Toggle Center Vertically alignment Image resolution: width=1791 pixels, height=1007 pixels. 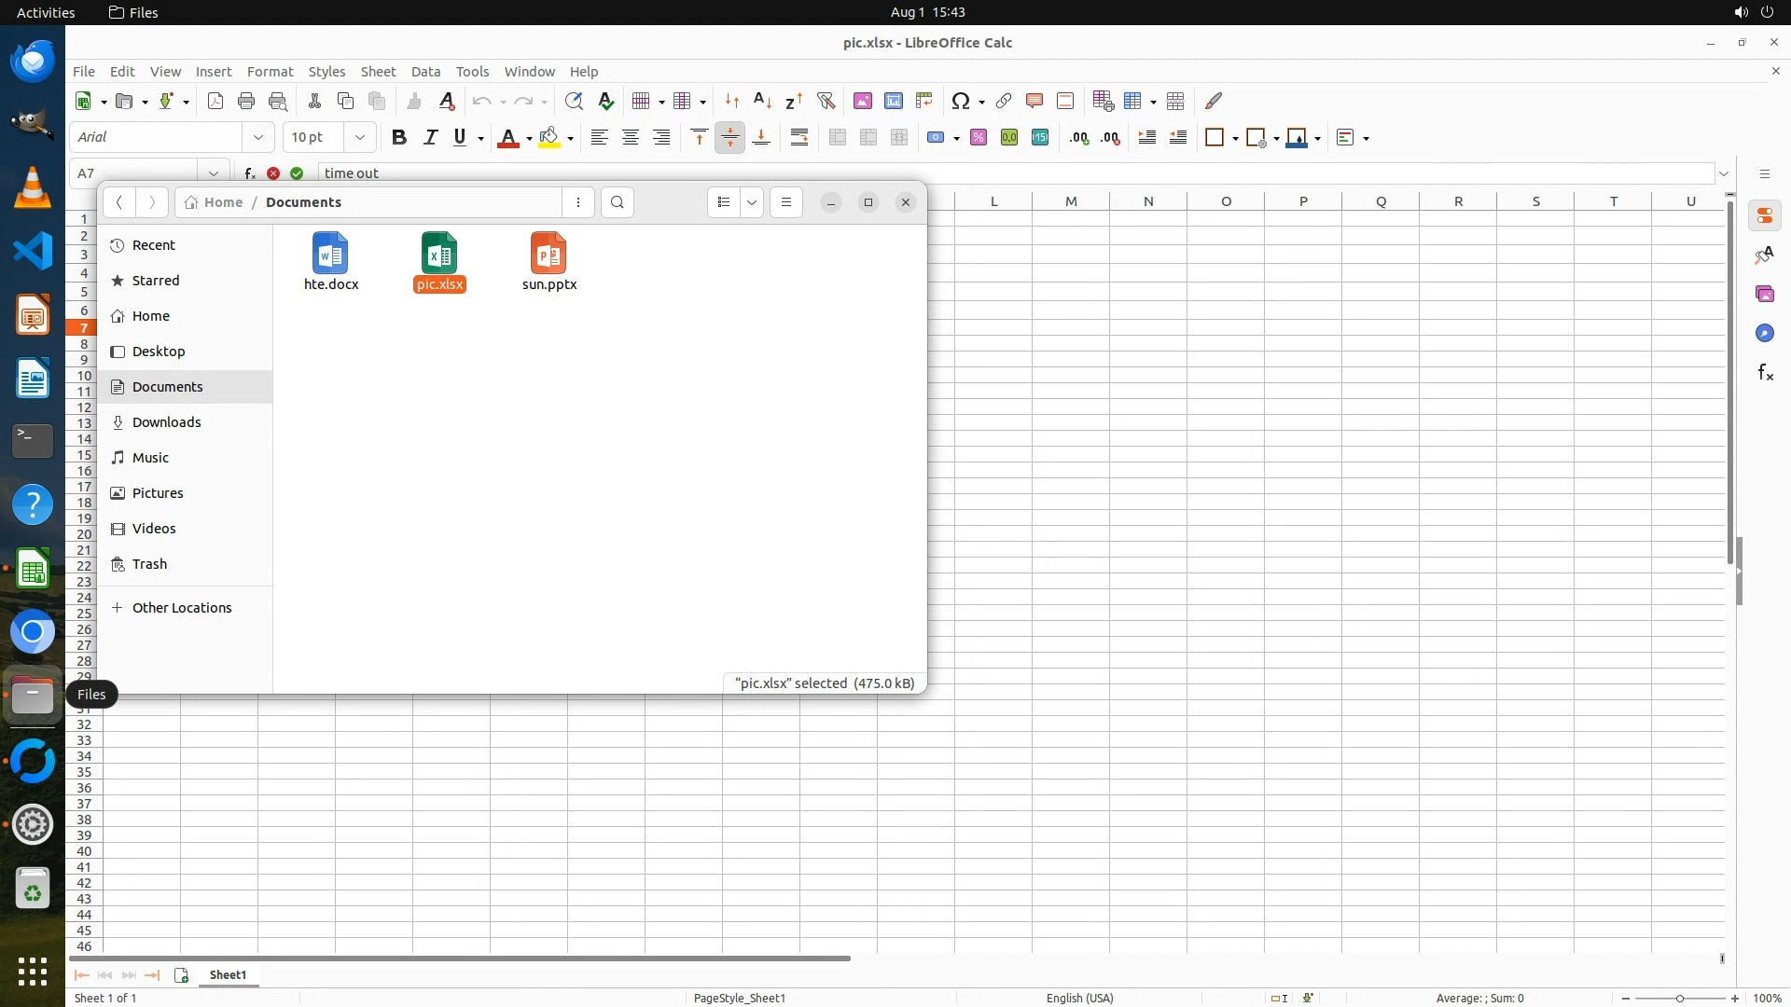tap(730, 137)
